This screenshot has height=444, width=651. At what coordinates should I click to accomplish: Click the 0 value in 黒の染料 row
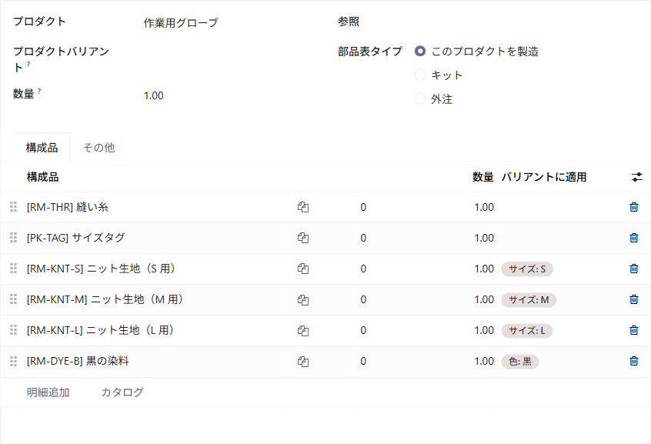(363, 361)
